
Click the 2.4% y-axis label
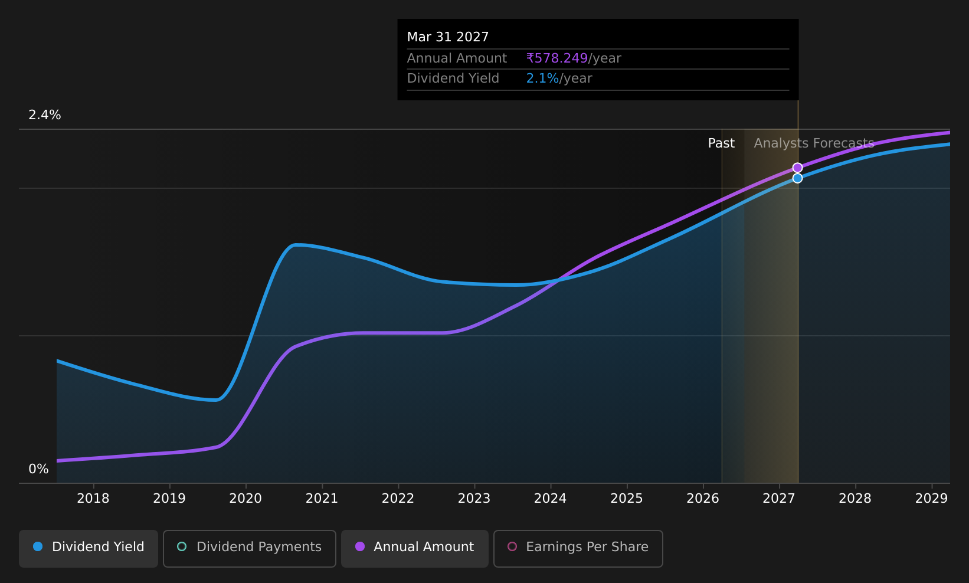pyautogui.click(x=45, y=115)
